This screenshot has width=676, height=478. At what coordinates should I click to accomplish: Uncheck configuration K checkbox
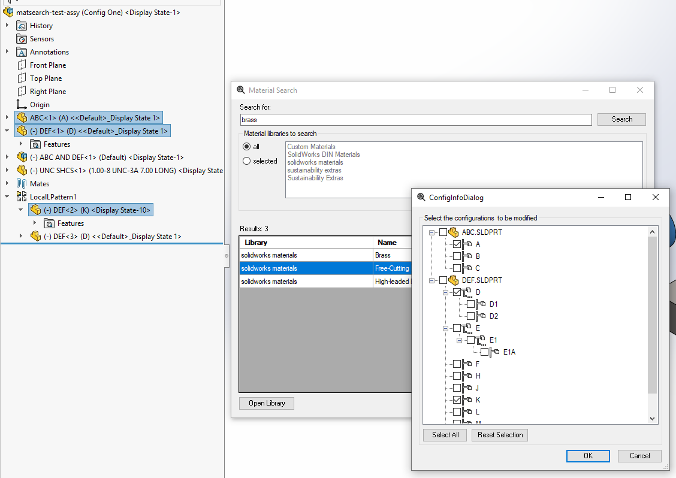(457, 400)
